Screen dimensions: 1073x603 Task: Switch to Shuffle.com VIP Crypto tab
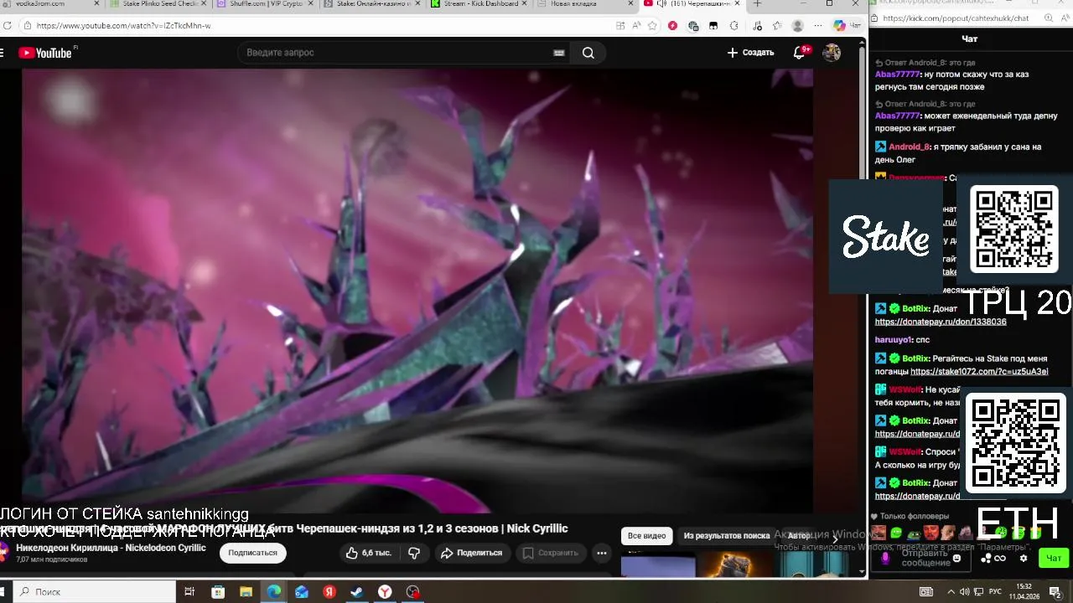(263, 4)
